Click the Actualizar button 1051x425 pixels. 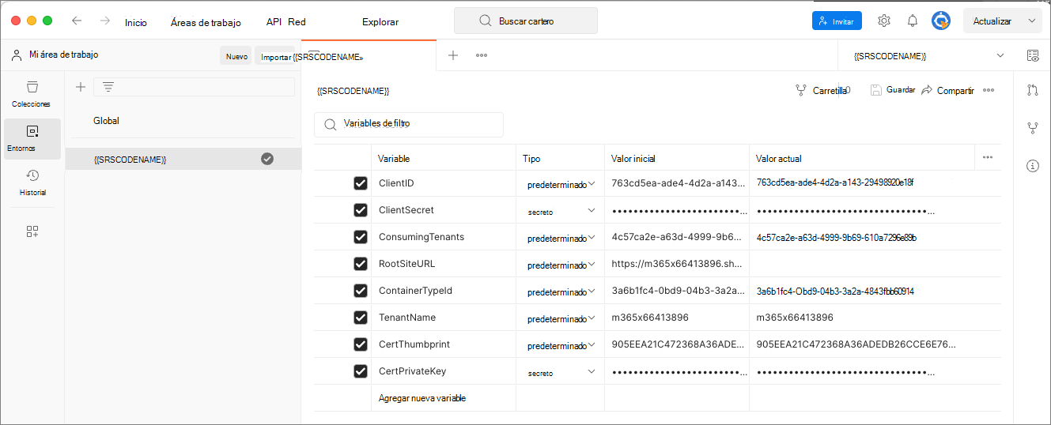(992, 21)
